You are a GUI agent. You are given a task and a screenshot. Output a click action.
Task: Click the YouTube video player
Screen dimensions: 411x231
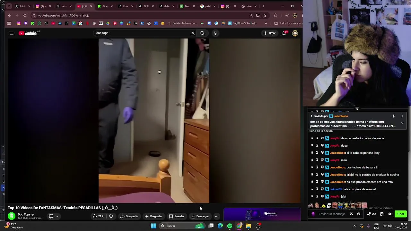(154, 121)
